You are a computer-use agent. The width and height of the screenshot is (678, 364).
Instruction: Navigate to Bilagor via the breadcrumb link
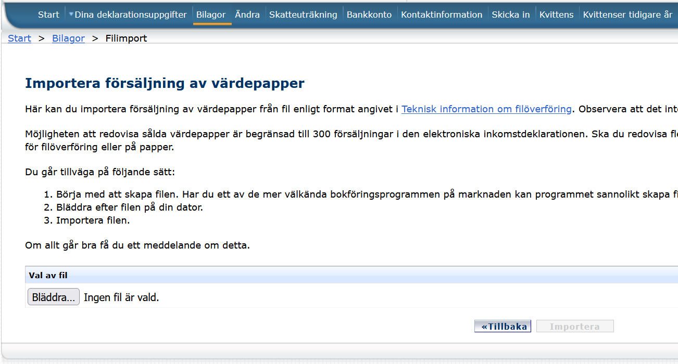tap(68, 38)
